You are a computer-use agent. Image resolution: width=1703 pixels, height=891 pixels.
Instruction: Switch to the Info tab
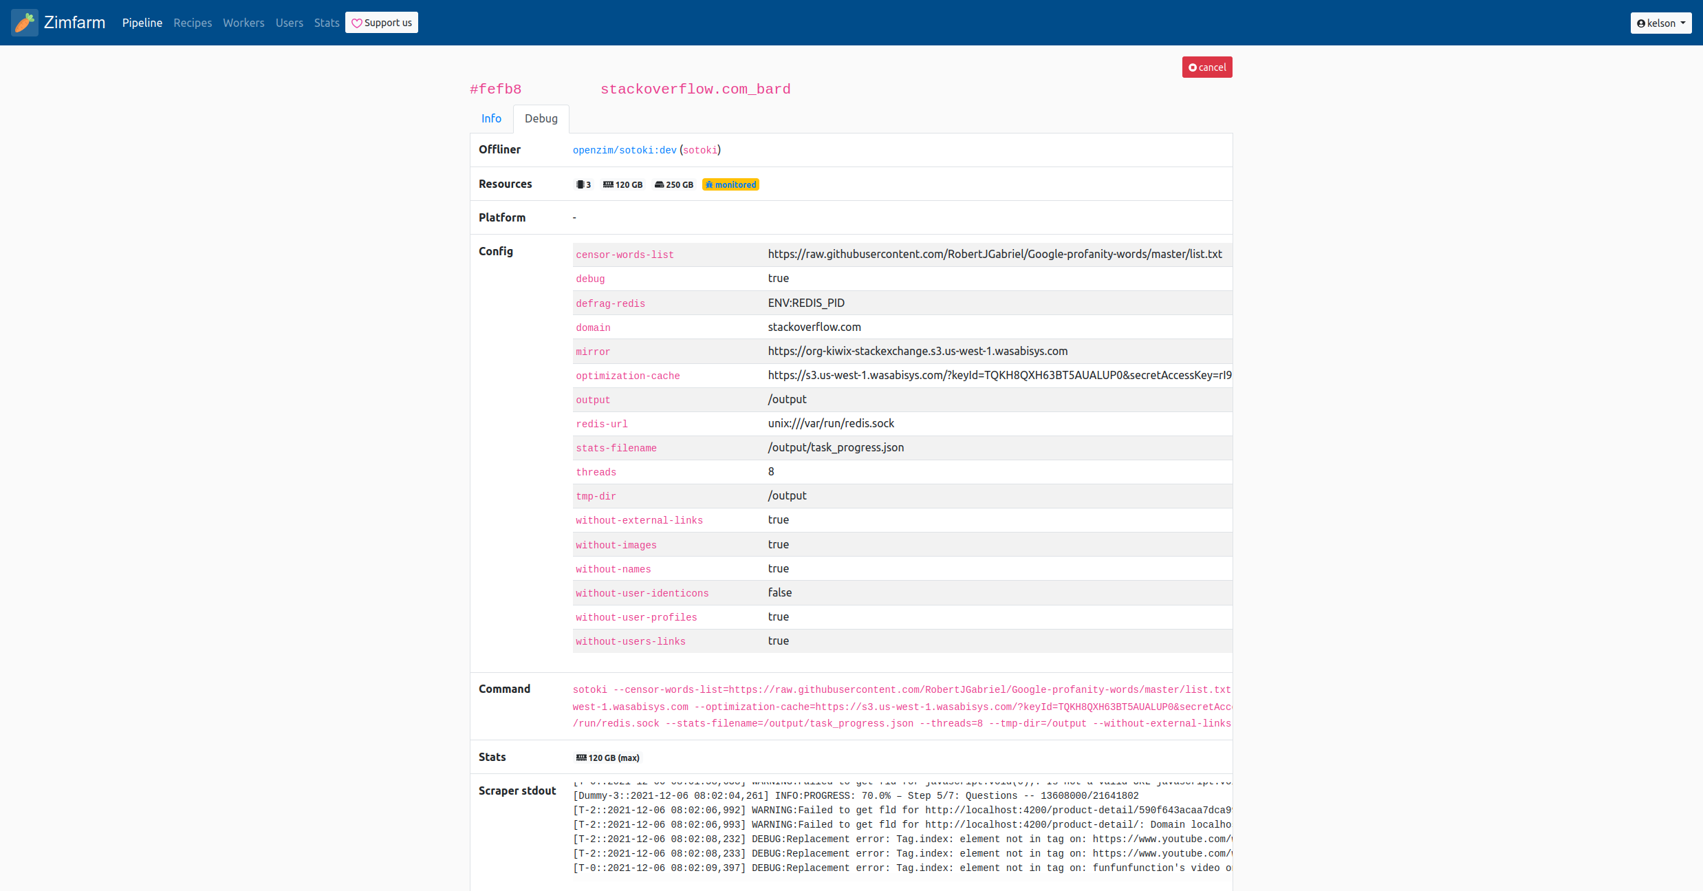[491, 118]
